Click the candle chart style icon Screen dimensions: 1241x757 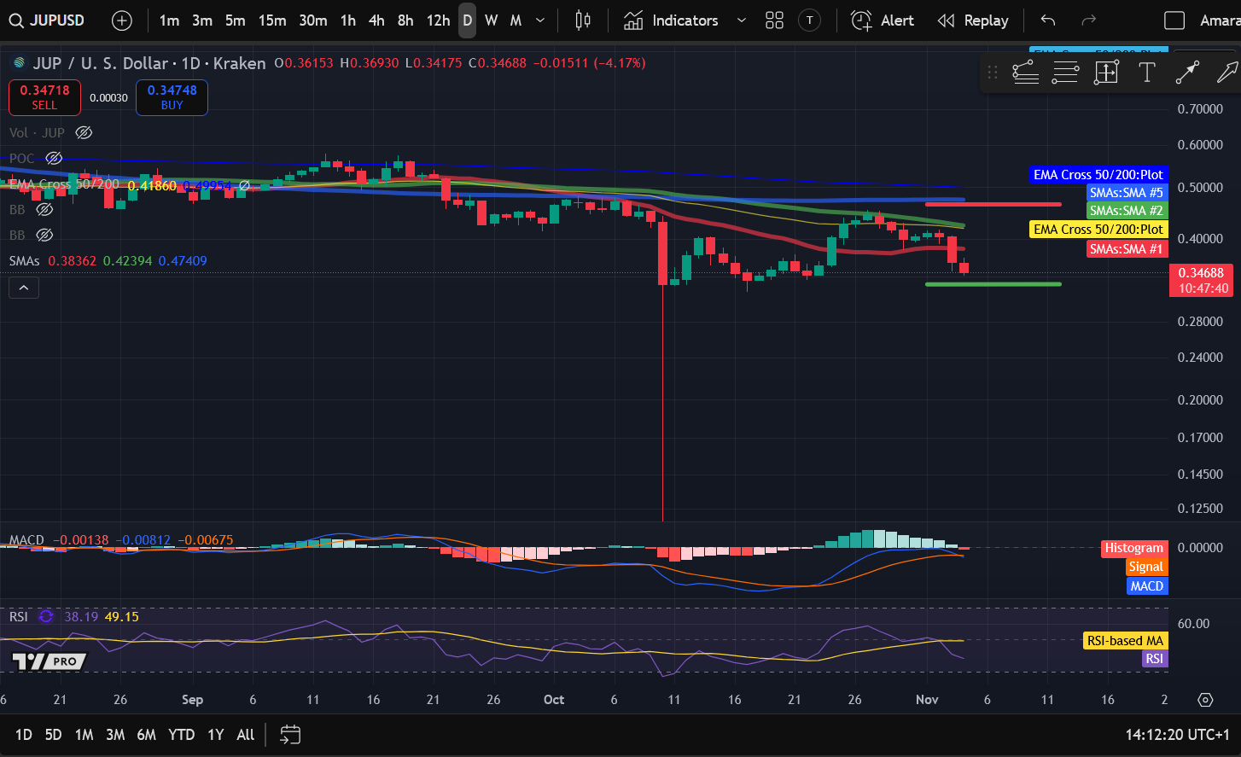pos(581,20)
